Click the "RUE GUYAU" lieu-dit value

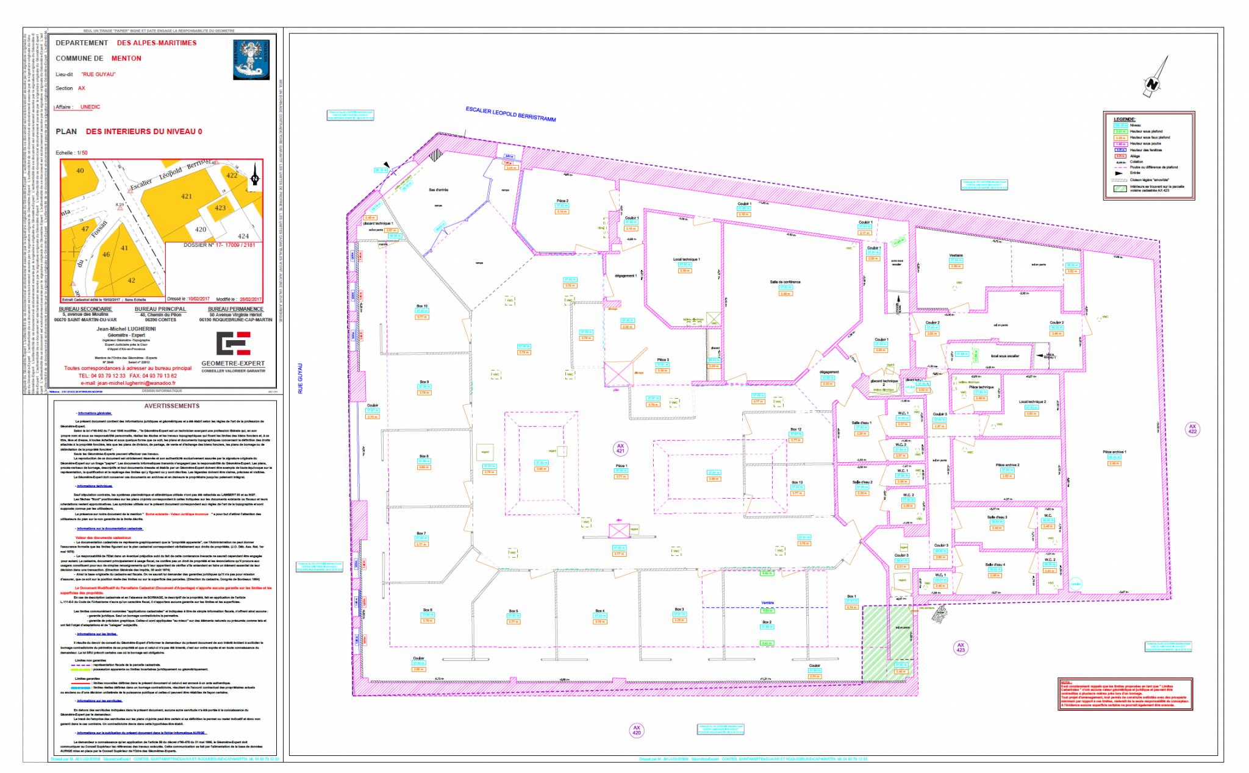click(x=98, y=74)
